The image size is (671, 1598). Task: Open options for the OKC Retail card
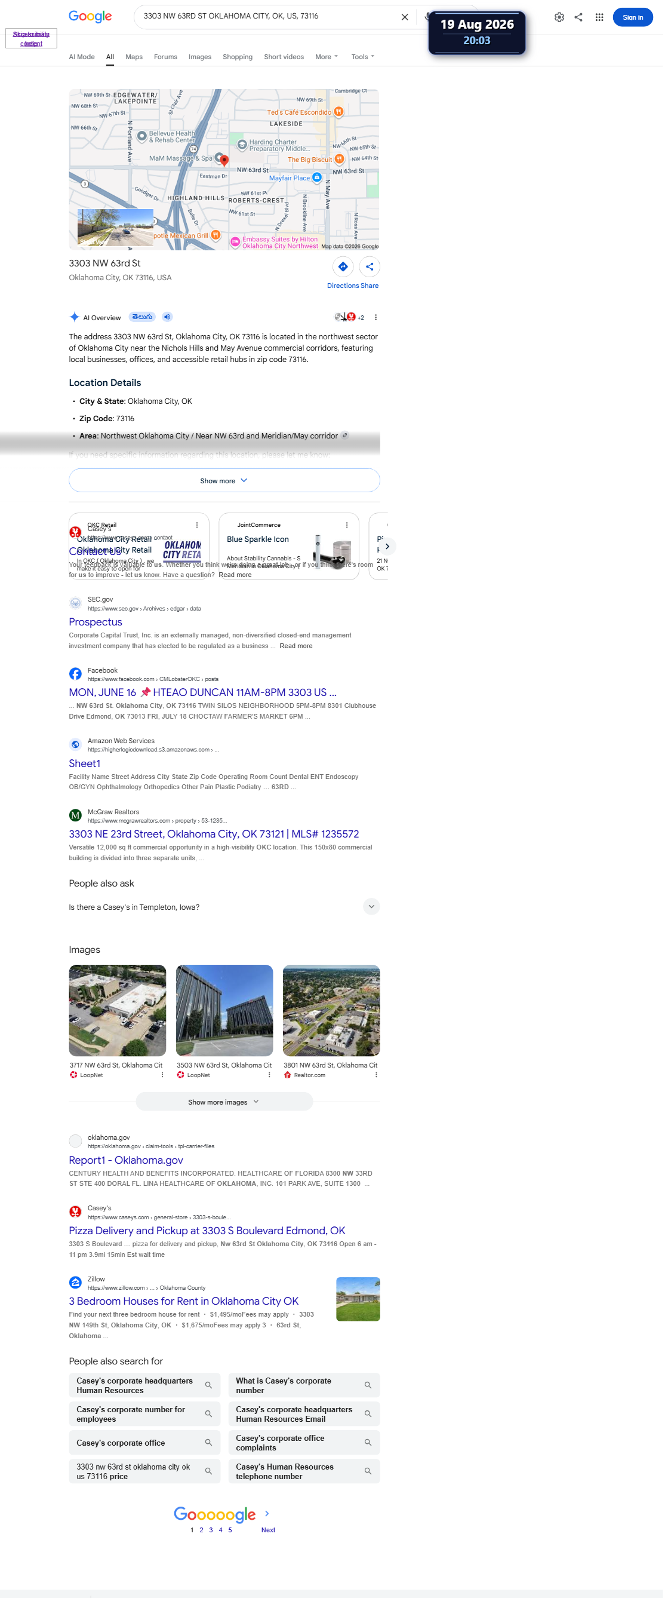[x=197, y=526]
